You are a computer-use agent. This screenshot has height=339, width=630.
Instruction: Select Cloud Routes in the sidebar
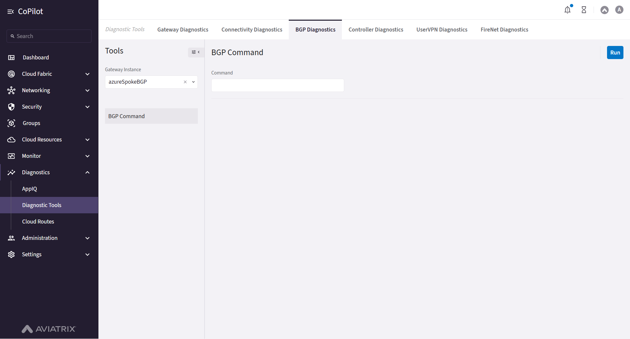coord(38,222)
